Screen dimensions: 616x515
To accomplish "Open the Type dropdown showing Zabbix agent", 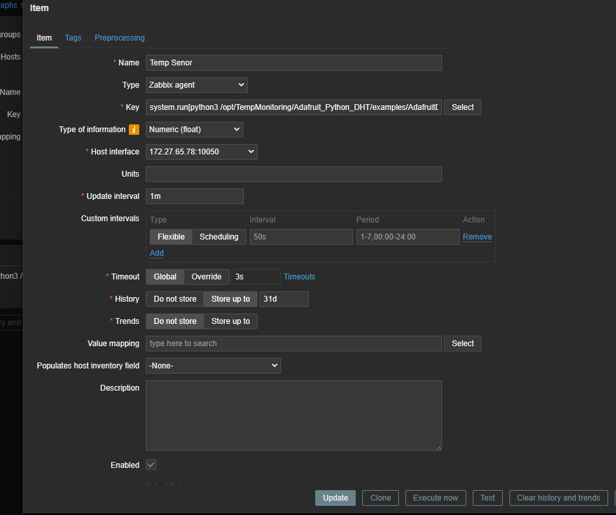I will [196, 85].
